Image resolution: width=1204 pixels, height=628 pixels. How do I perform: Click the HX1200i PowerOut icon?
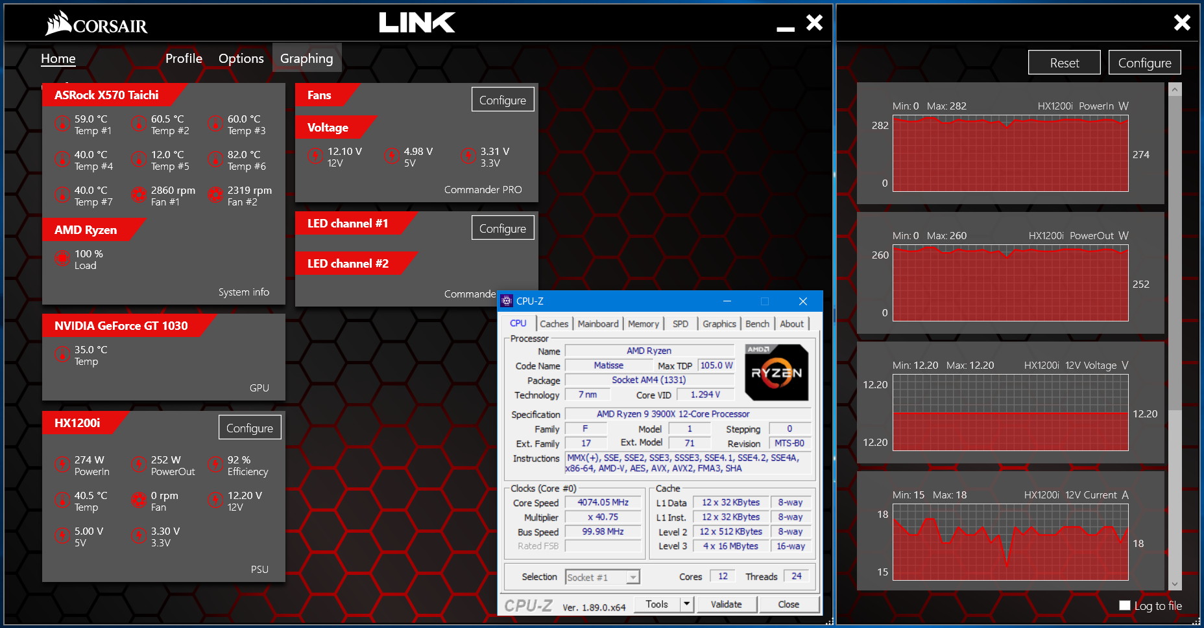point(138,464)
